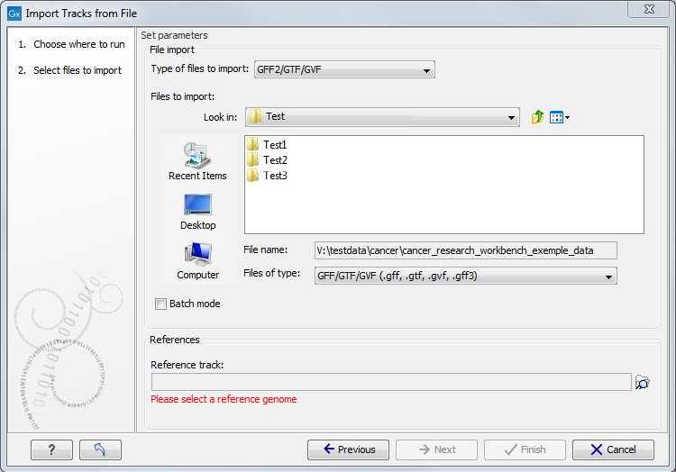Expand the Look in folder dropdown
The height and width of the screenshot is (472, 676).
click(x=381, y=117)
